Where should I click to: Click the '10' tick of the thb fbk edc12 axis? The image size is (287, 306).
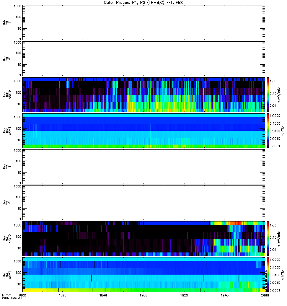tap(19, 104)
